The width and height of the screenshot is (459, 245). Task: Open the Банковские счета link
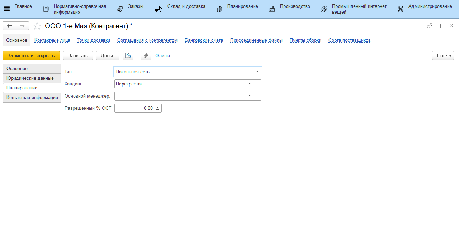(x=204, y=40)
